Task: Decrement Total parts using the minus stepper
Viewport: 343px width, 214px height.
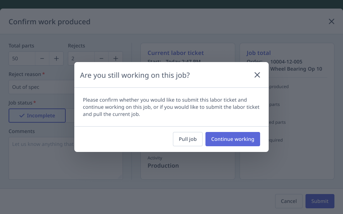Action: pos(42,58)
